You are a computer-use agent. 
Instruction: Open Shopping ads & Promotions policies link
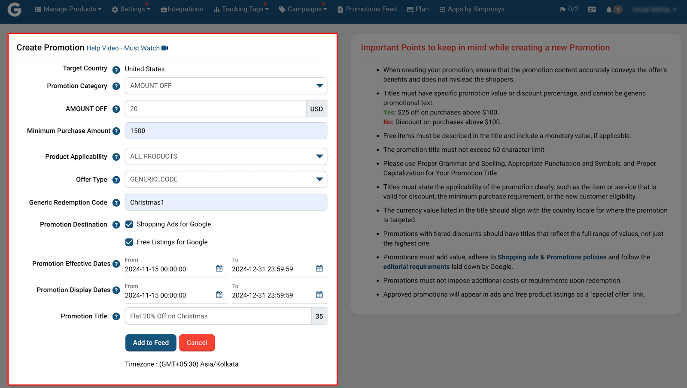pyautogui.click(x=552, y=257)
